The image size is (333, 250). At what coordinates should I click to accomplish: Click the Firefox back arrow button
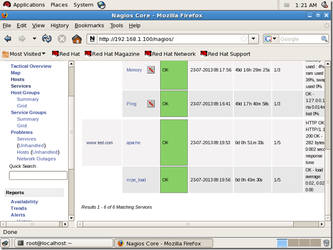[8, 39]
